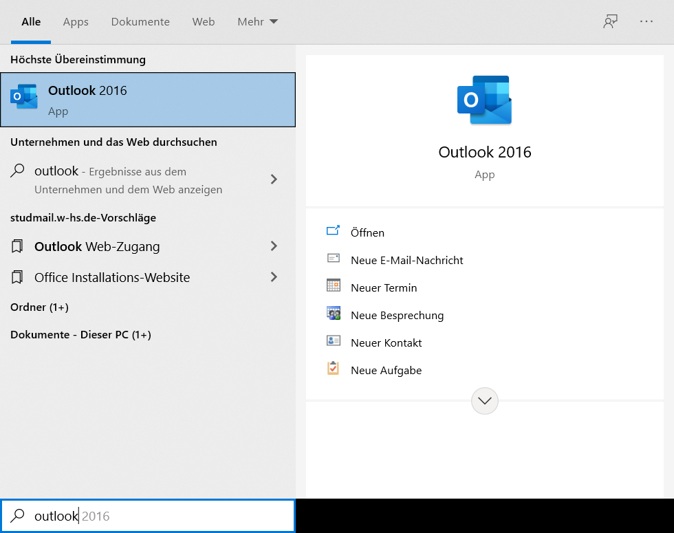Open Outlook 2016 best match result
Image resolution: width=674 pixels, height=533 pixels.
[x=148, y=100]
